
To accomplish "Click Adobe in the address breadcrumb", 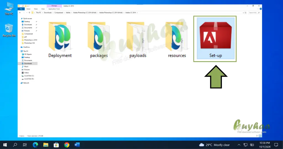I will pos(68,13).
